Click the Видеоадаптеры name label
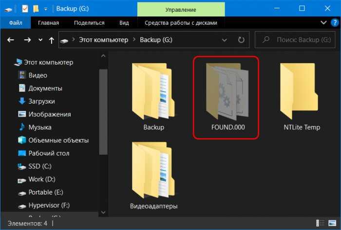341x230 pixels. [154, 206]
